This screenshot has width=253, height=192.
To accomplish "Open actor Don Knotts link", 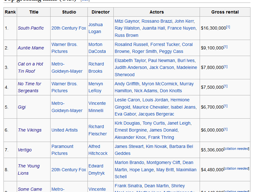I will pyautogui.click(x=171, y=91).
